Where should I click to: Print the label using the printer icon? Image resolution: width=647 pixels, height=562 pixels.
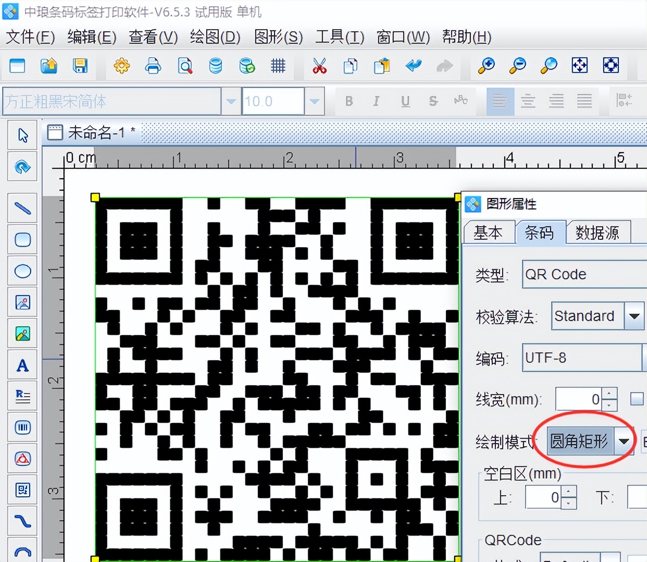pos(153,66)
